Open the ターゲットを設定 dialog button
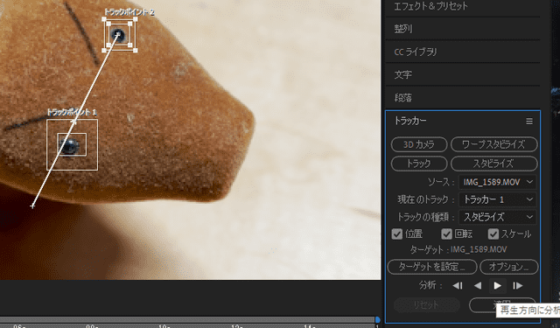560x328 pixels. tap(432, 267)
